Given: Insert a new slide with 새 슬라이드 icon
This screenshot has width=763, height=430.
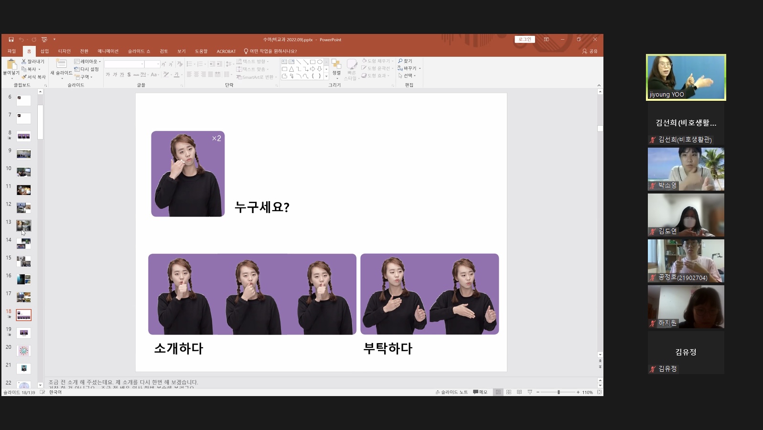Looking at the screenshot, I should [x=61, y=64].
